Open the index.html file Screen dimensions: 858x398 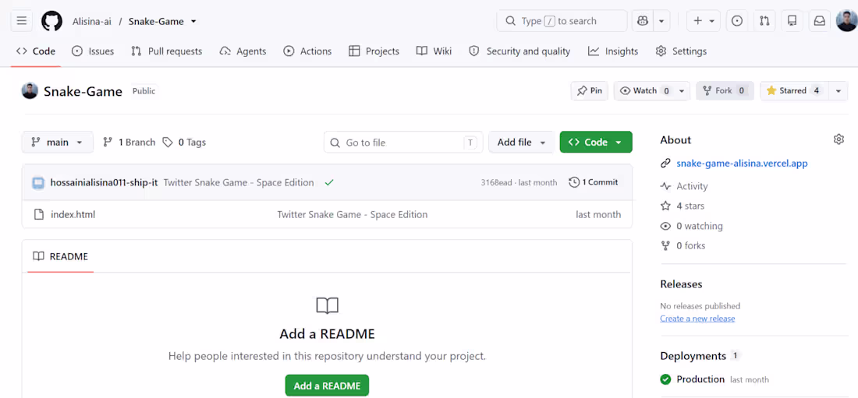pyautogui.click(x=73, y=214)
